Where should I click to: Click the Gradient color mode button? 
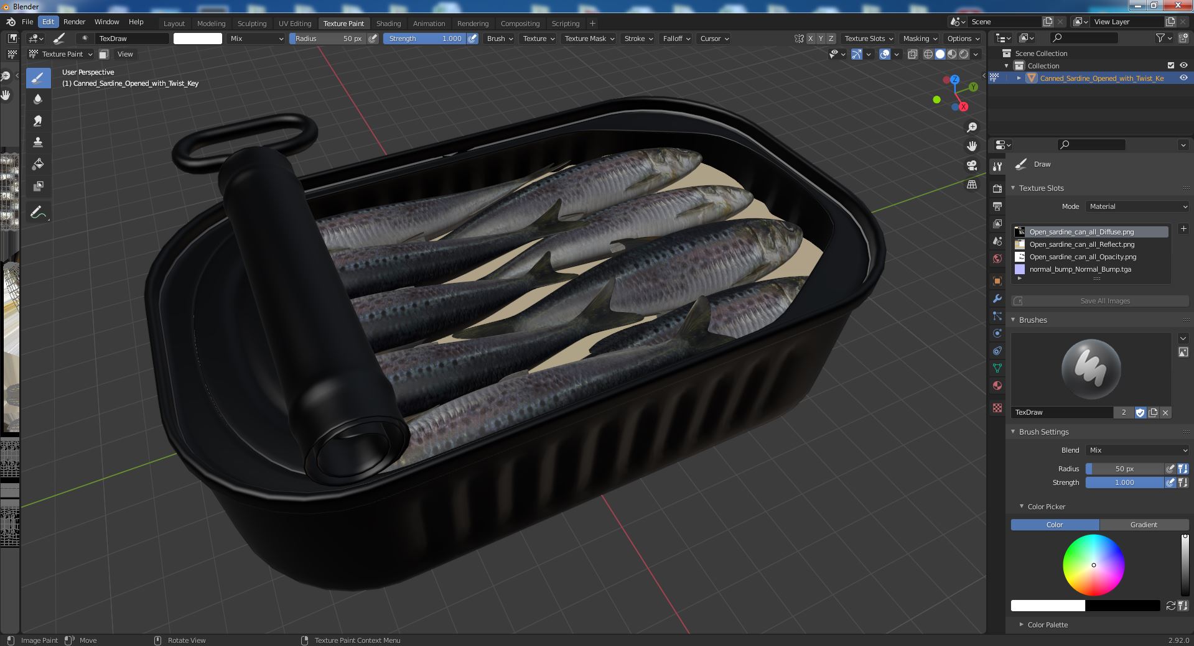coord(1144,525)
